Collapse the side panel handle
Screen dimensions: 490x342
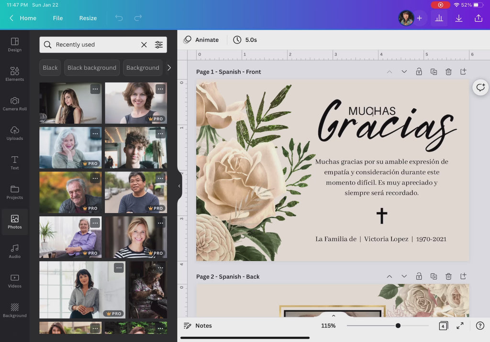pyautogui.click(x=179, y=186)
